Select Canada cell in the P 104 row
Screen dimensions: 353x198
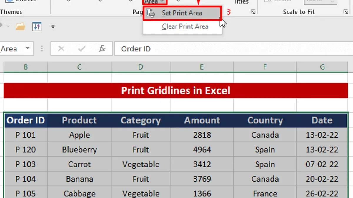pyautogui.click(x=265, y=179)
